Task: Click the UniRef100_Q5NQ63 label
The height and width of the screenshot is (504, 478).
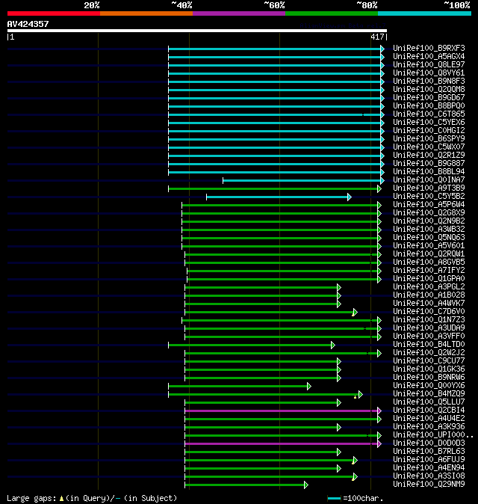Action: pos(429,237)
